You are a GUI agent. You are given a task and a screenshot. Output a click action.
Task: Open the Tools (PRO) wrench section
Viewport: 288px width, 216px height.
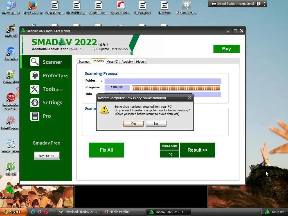point(46,89)
